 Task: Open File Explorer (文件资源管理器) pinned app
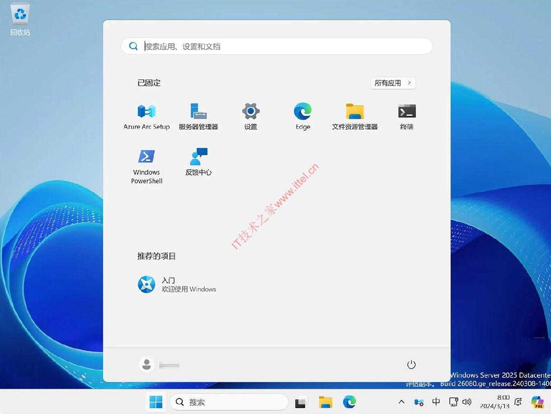tap(355, 117)
